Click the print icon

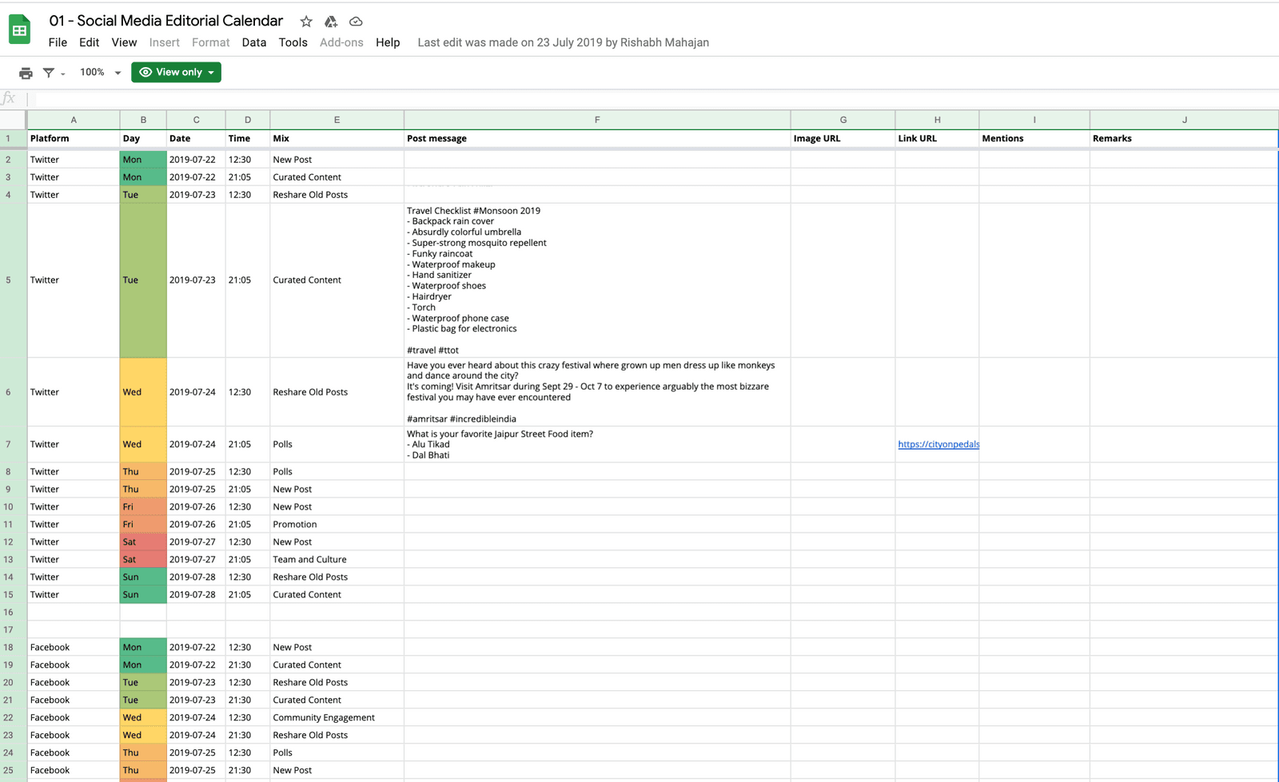[26, 73]
